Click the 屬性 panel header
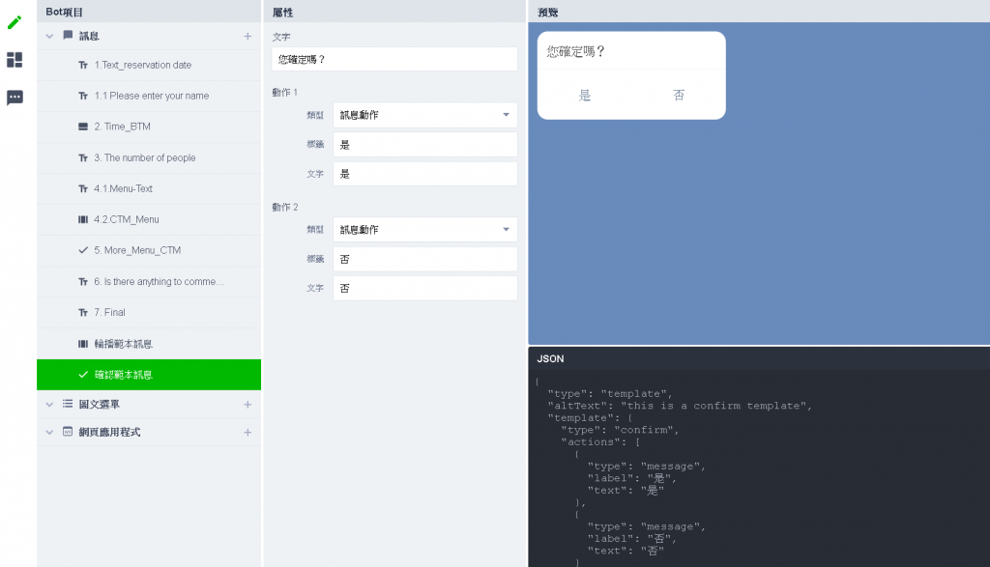 (283, 13)
